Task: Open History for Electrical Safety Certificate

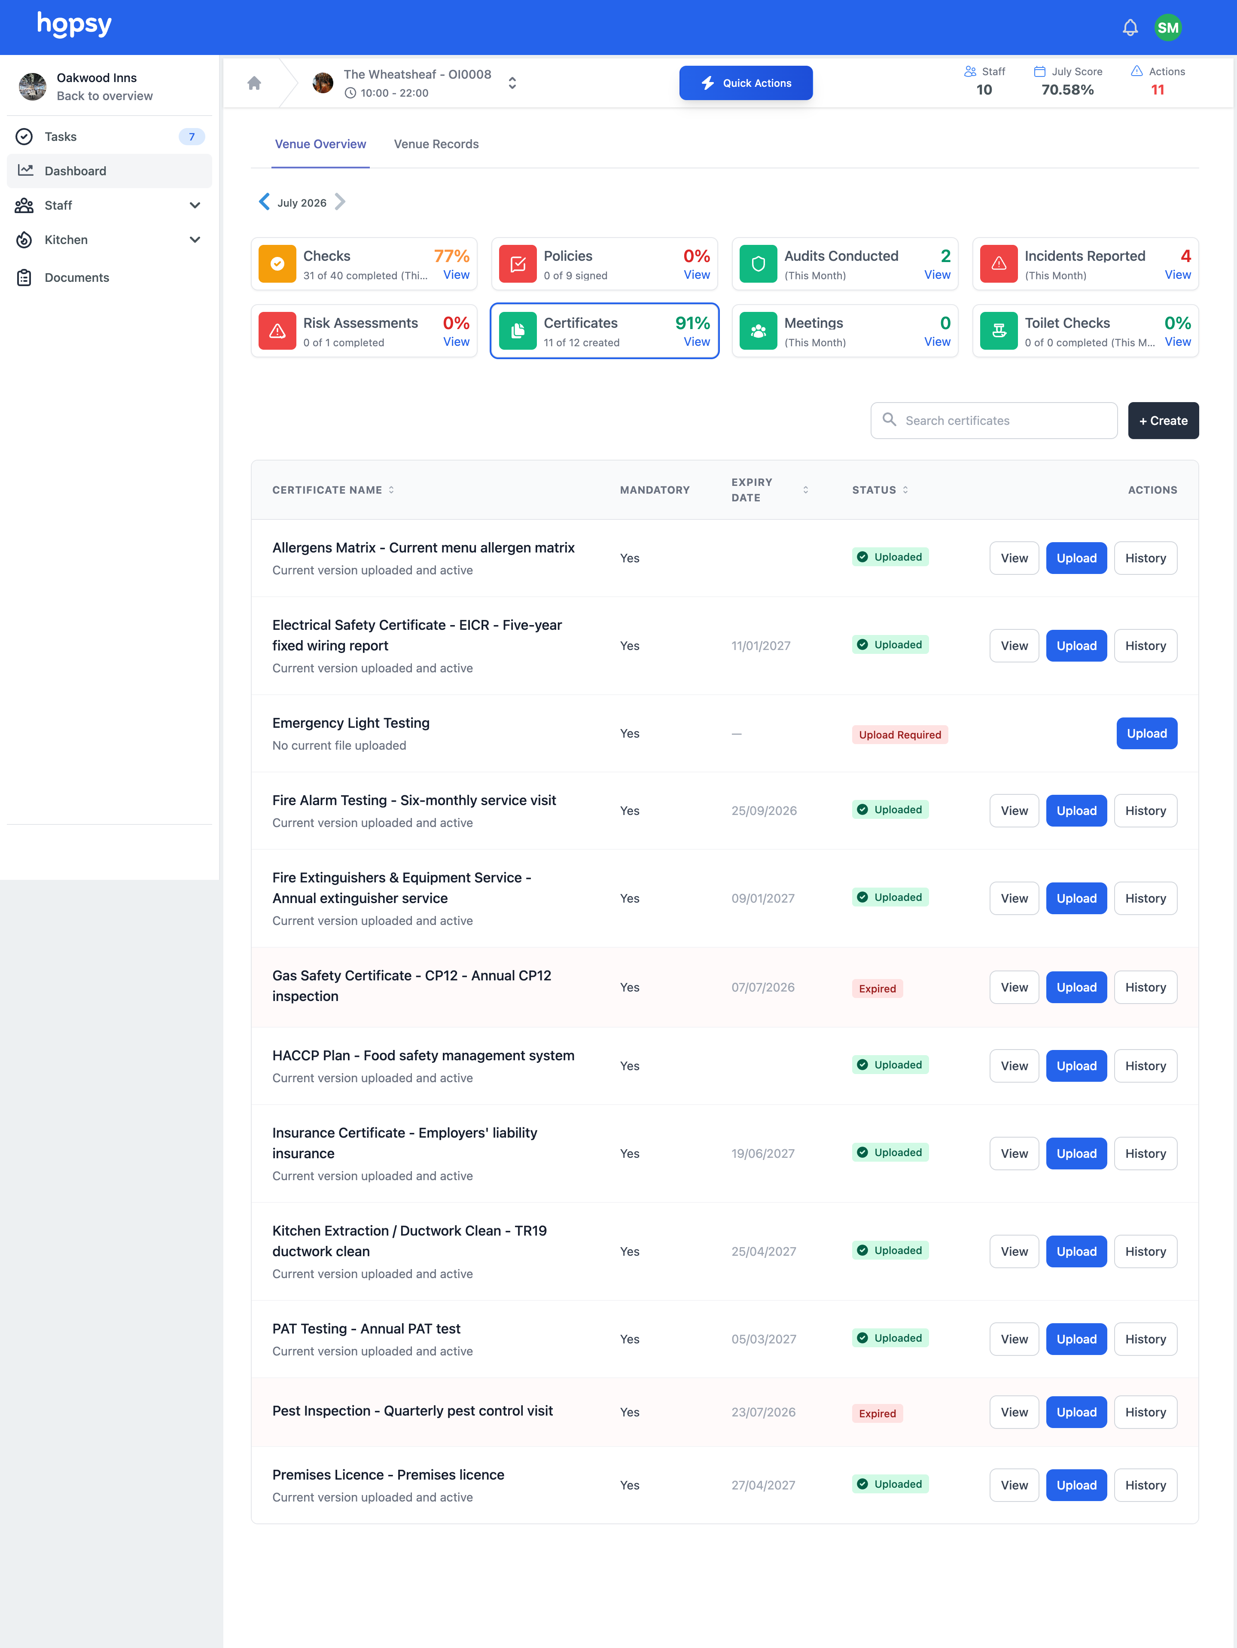Action: (1146, 646)
